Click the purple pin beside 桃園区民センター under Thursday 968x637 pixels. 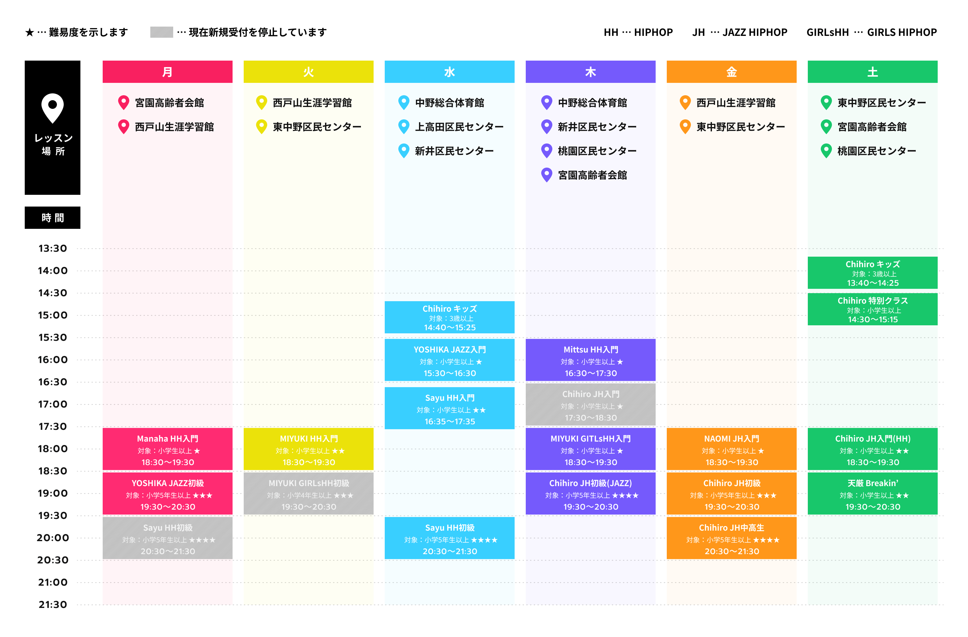click(x=547, y=151)
